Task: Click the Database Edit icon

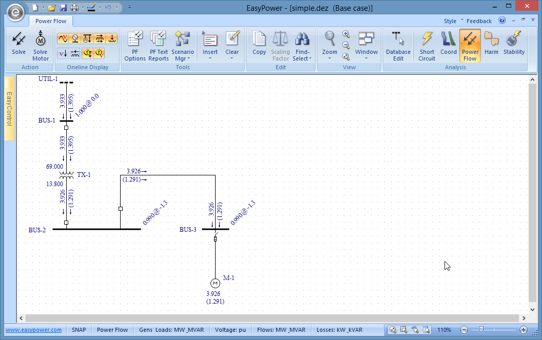Action: tap(398, 45)
